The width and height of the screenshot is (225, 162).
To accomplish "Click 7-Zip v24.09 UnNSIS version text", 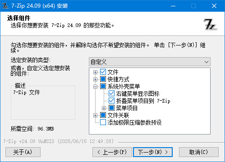I will click(x=59, y=141).
